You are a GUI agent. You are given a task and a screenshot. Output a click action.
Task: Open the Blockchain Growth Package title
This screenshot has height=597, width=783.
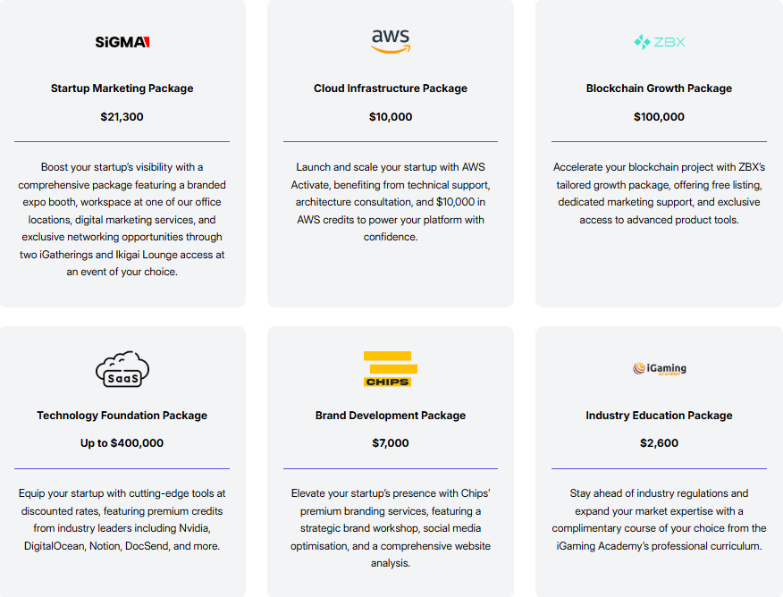pos(659,88)
